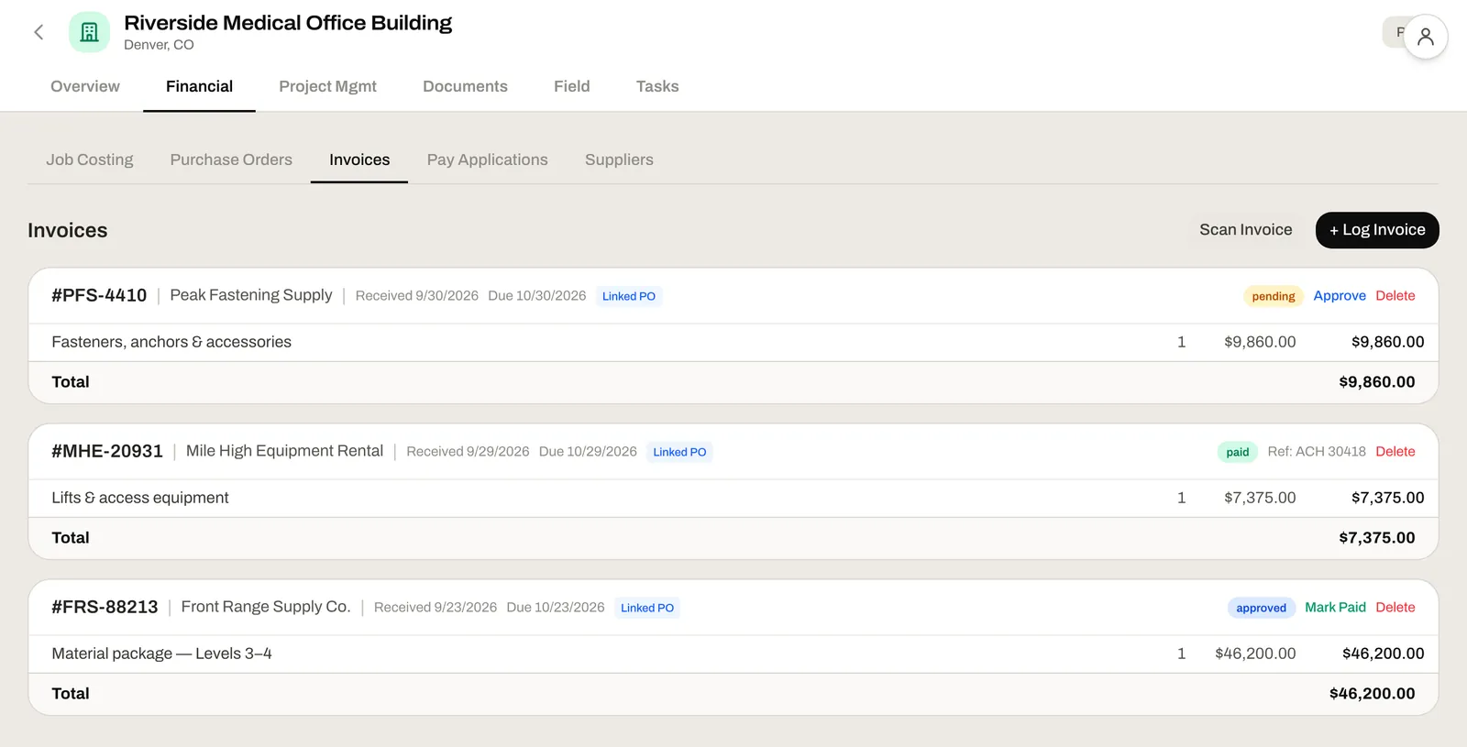Image resolution: width=1467 pixels, height=747 pixels.
Task: Click the $9,860.00 total for #PFS-4410
Action: pos(1376,382)
